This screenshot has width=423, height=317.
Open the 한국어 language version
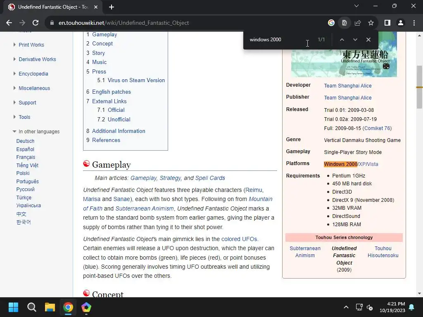[24, 222]
